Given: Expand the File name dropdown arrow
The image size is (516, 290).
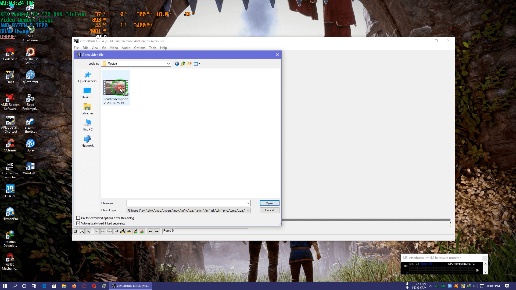Looking at the screenshot, I should pyautogui.click(x=248, y=203).
